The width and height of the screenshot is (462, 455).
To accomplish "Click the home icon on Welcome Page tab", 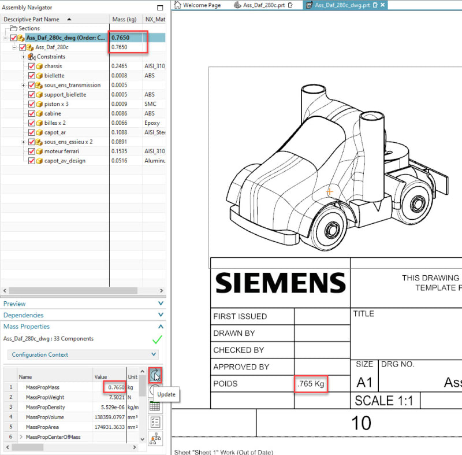I will (x=177, y=5).
